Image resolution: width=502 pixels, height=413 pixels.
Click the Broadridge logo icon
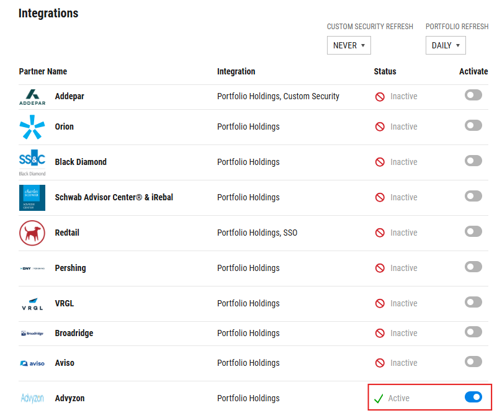coord(32,334)
